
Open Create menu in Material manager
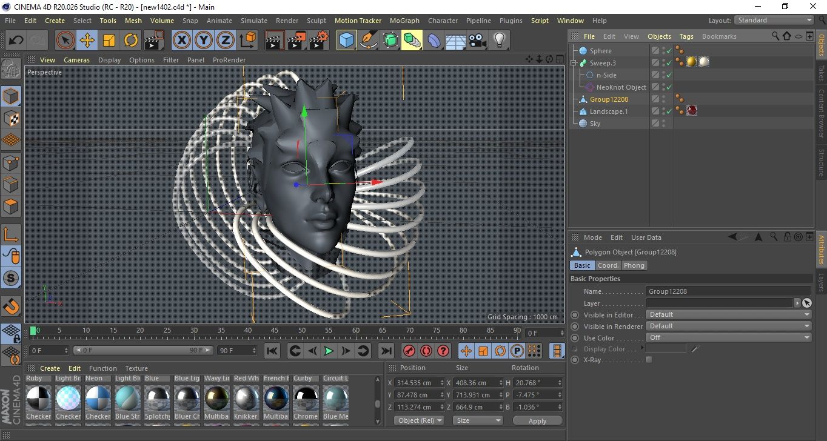coord(50,368)
